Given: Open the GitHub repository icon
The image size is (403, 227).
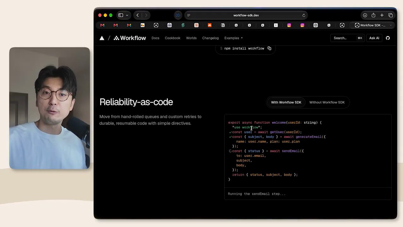Looking at the screenshot, I should coord(388,38).
